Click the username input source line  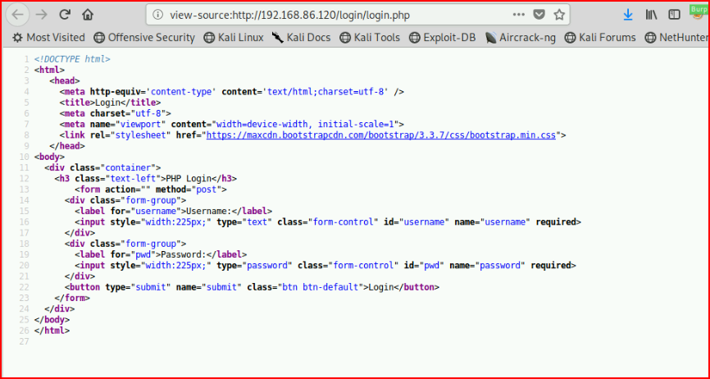[x=328, y=221]
